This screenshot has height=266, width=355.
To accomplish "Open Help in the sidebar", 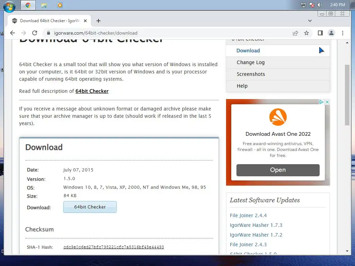I will click(x=278, y=86).
